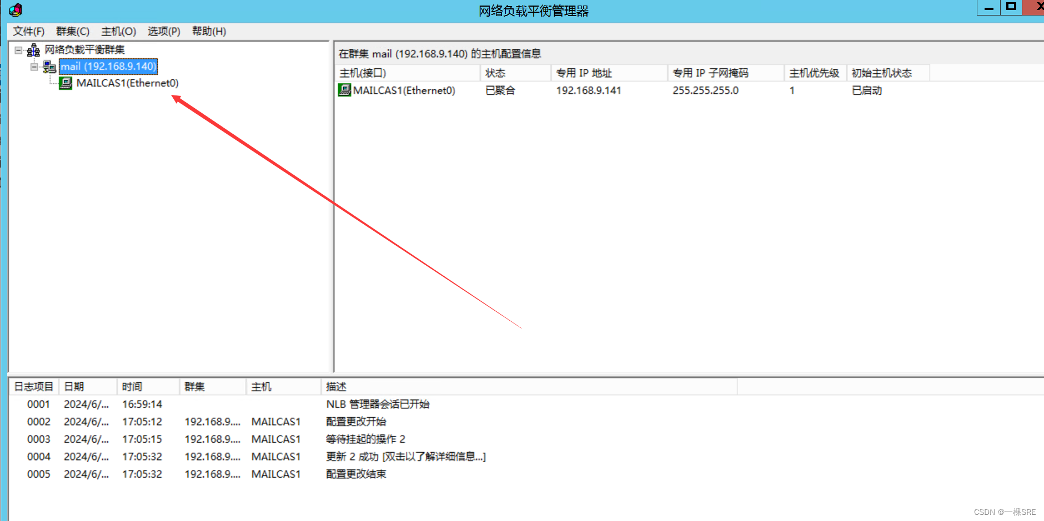Image resolution: width=1044 pixels, height=521 pixels.
Task: Click the mail cluster icon in the tree
Action: coord(49,66)
